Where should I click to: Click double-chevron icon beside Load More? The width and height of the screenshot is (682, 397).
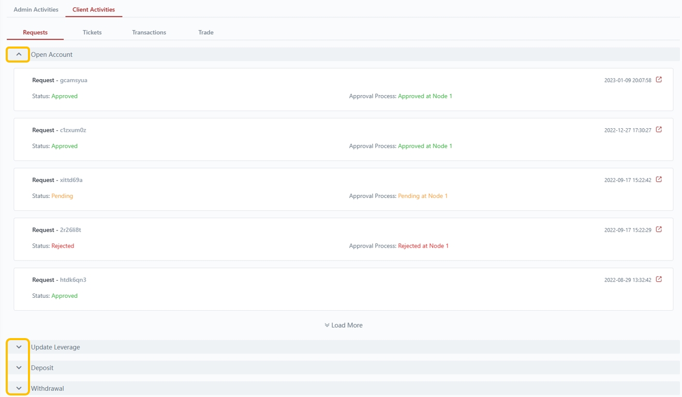(327, 325)
